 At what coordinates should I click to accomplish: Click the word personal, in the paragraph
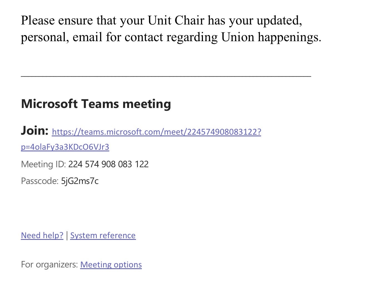coord(45,38)
